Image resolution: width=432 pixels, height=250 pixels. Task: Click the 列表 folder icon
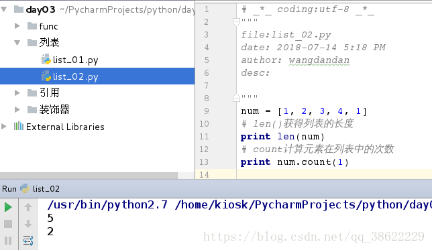[32, 43]
